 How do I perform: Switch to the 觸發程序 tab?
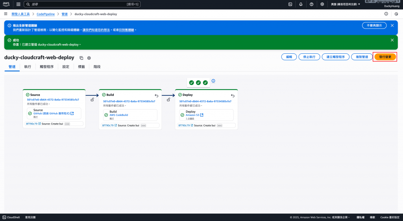pos(46,67)
